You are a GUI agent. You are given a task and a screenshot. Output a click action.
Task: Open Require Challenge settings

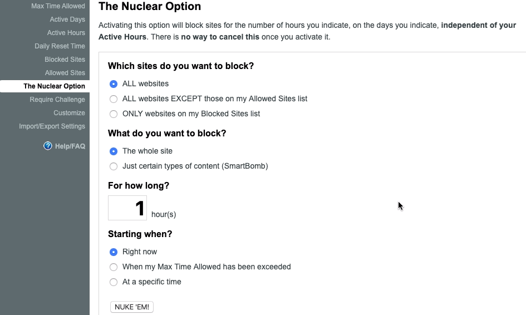tap(57, 100)
